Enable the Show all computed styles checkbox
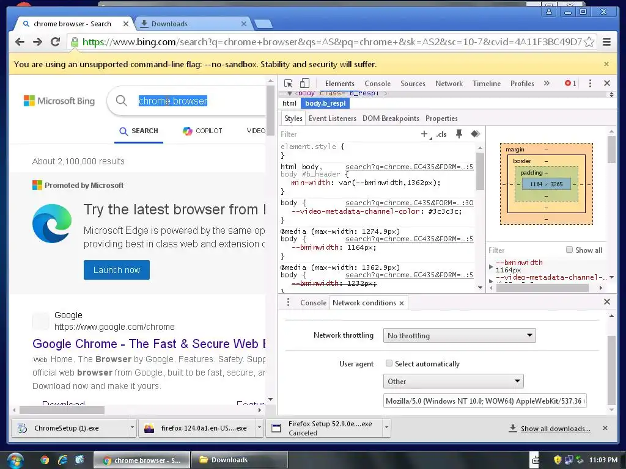Image resolution: width=626 pixels, height=469 pixels. [x=569, y=250]
